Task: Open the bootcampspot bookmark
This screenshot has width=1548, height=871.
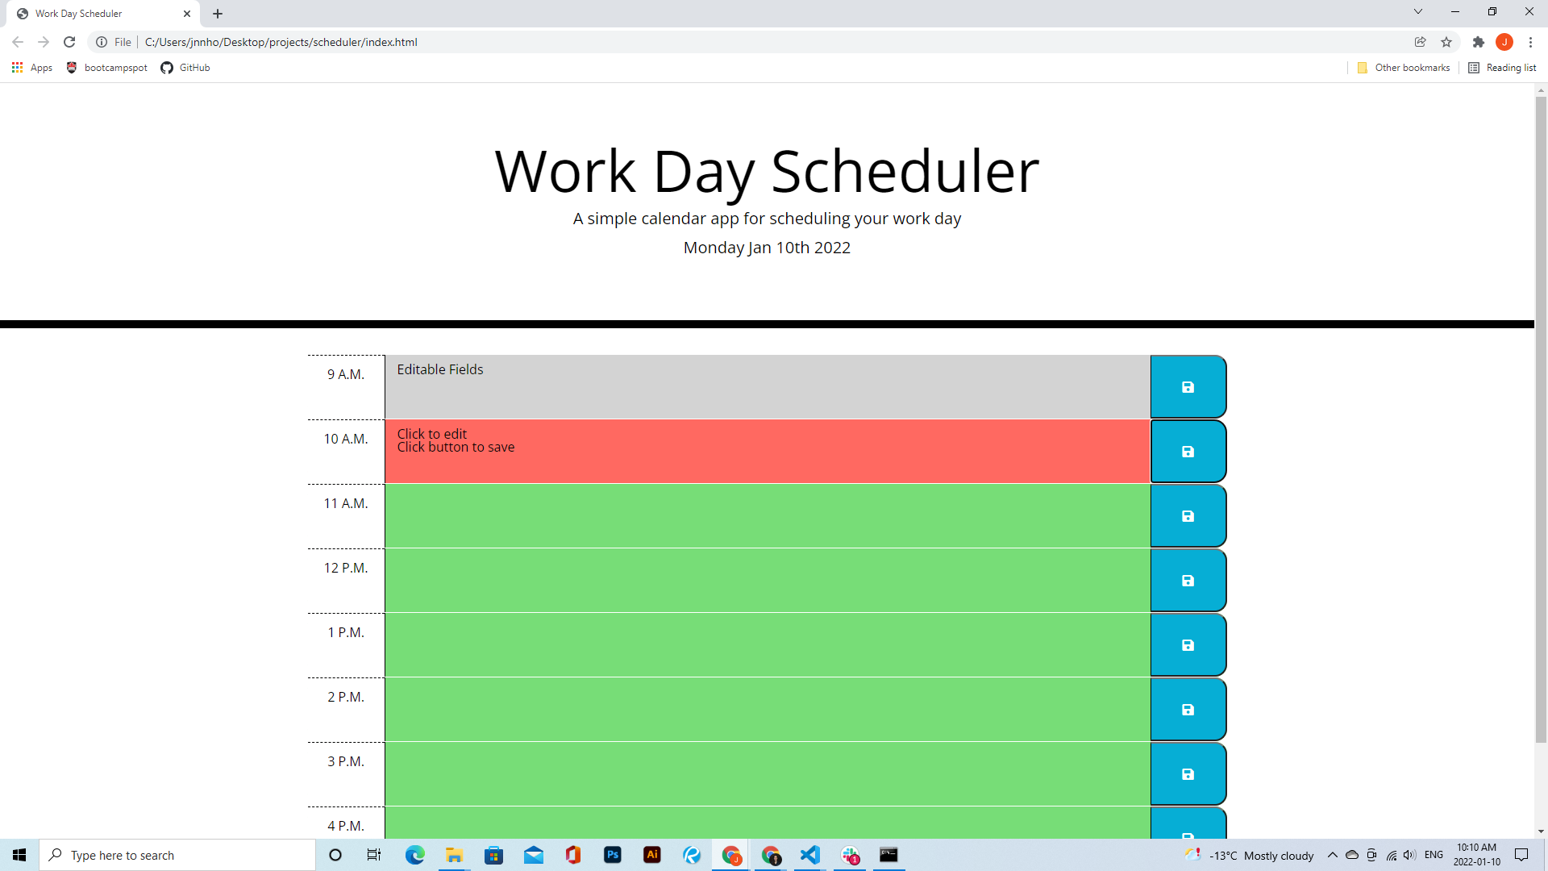Action: 107,68
